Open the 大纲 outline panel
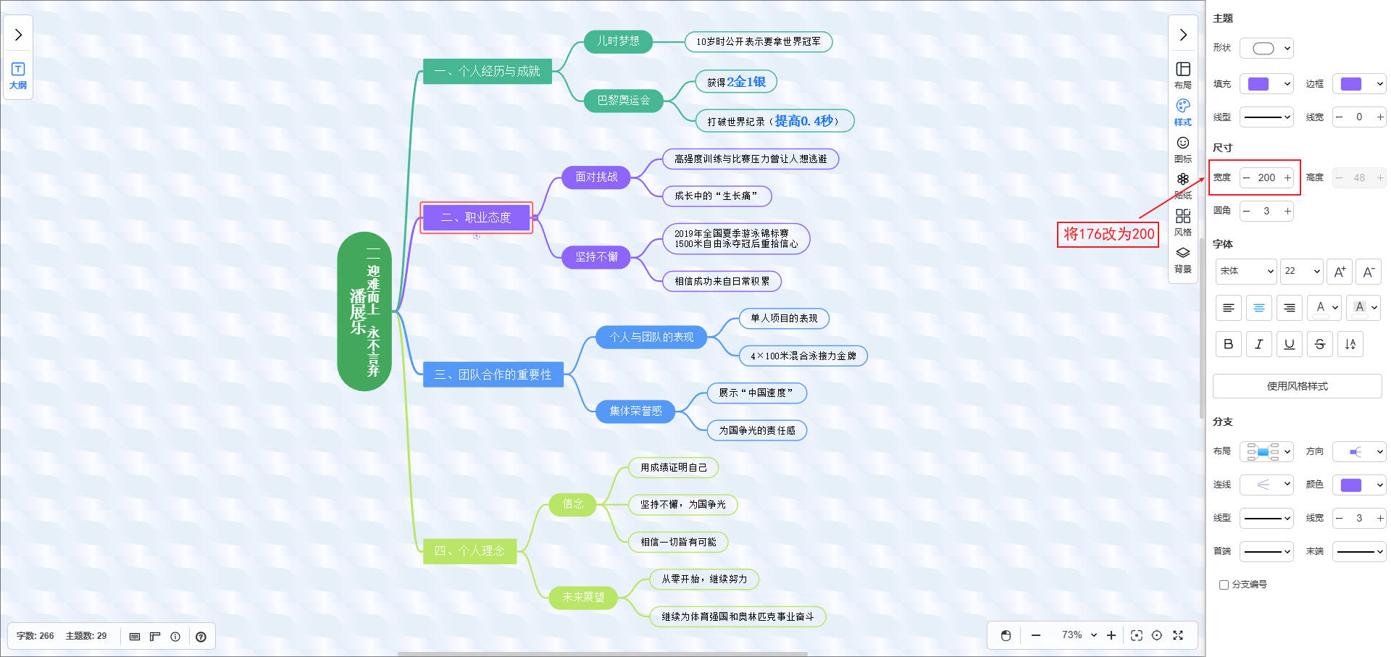The width and height of the screenshot is (1391, 657). pyautogui.click(x=18, y=75)
